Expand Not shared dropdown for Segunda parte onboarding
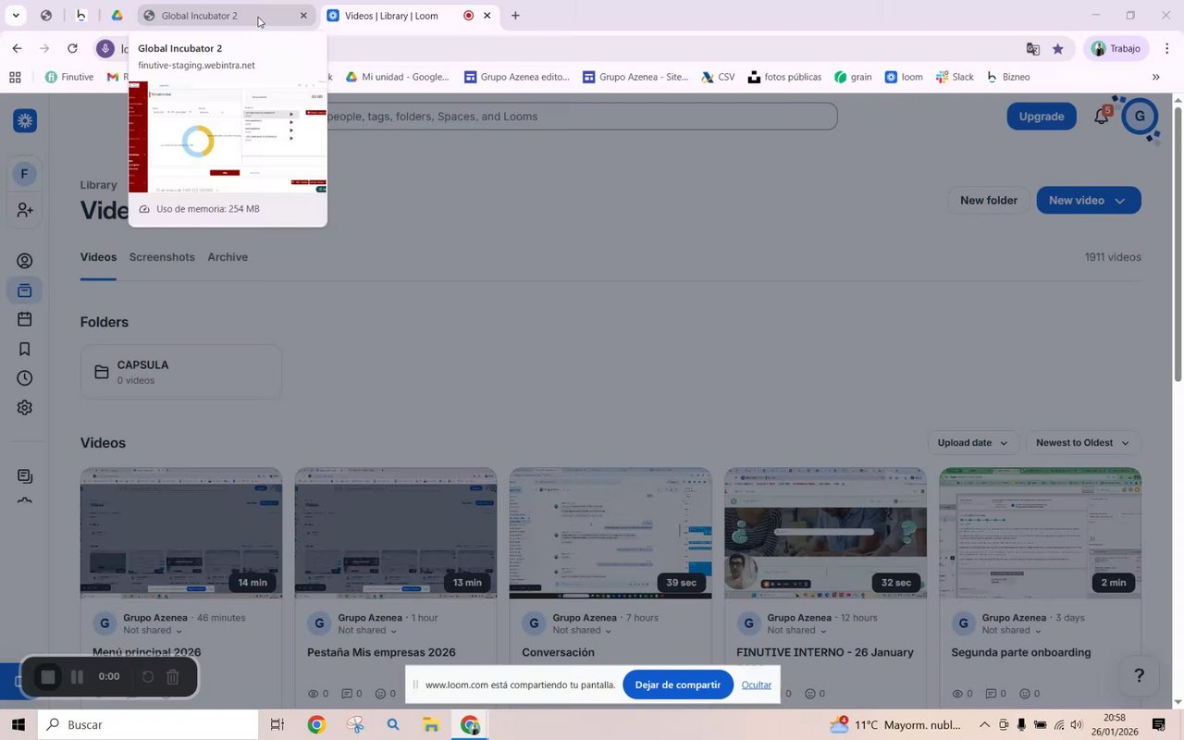Screen dimensions: 1184x740 [x=1011, y=631]
